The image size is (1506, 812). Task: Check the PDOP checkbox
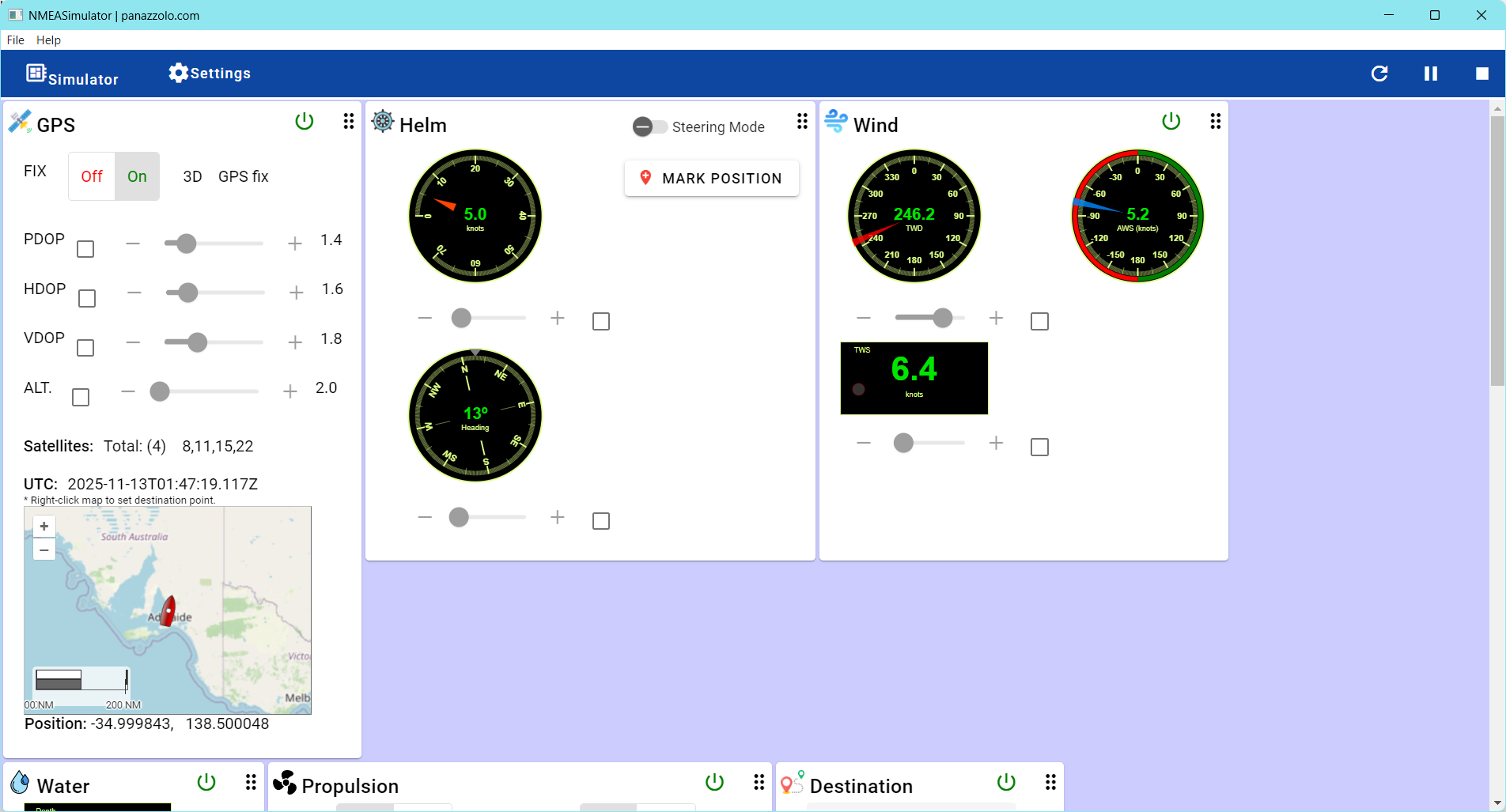pyautogui.click(x=85, y=249)
